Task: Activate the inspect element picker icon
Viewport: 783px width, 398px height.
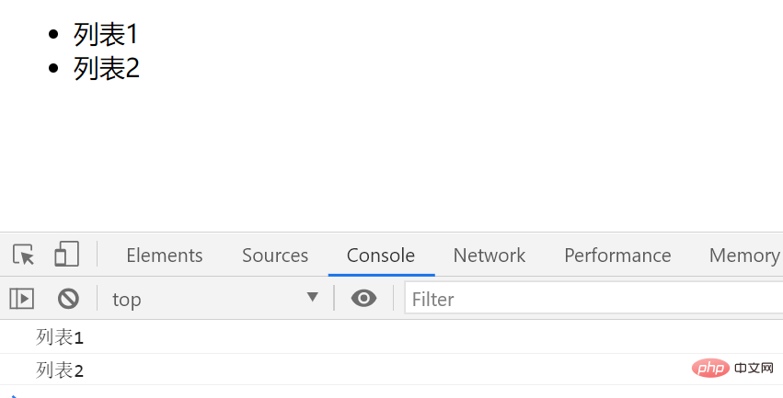Action: 24,255
